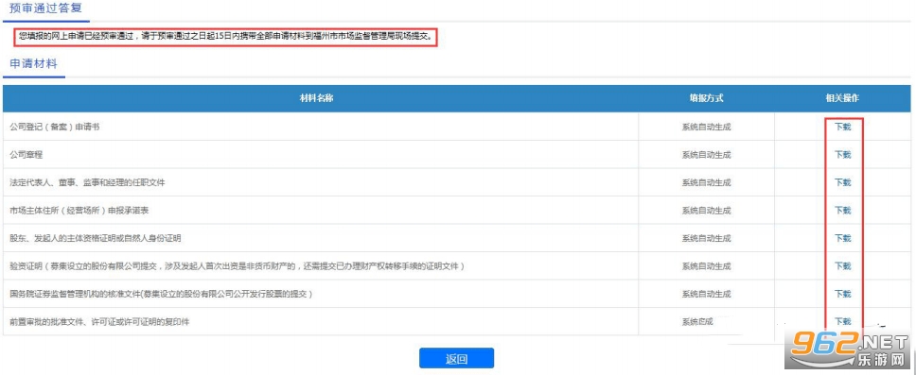Viewport: 916px width, 375px height.
Task: Select 前置审批的批准文件、许可证或许可证明的复印件 text
Action: 99,321
